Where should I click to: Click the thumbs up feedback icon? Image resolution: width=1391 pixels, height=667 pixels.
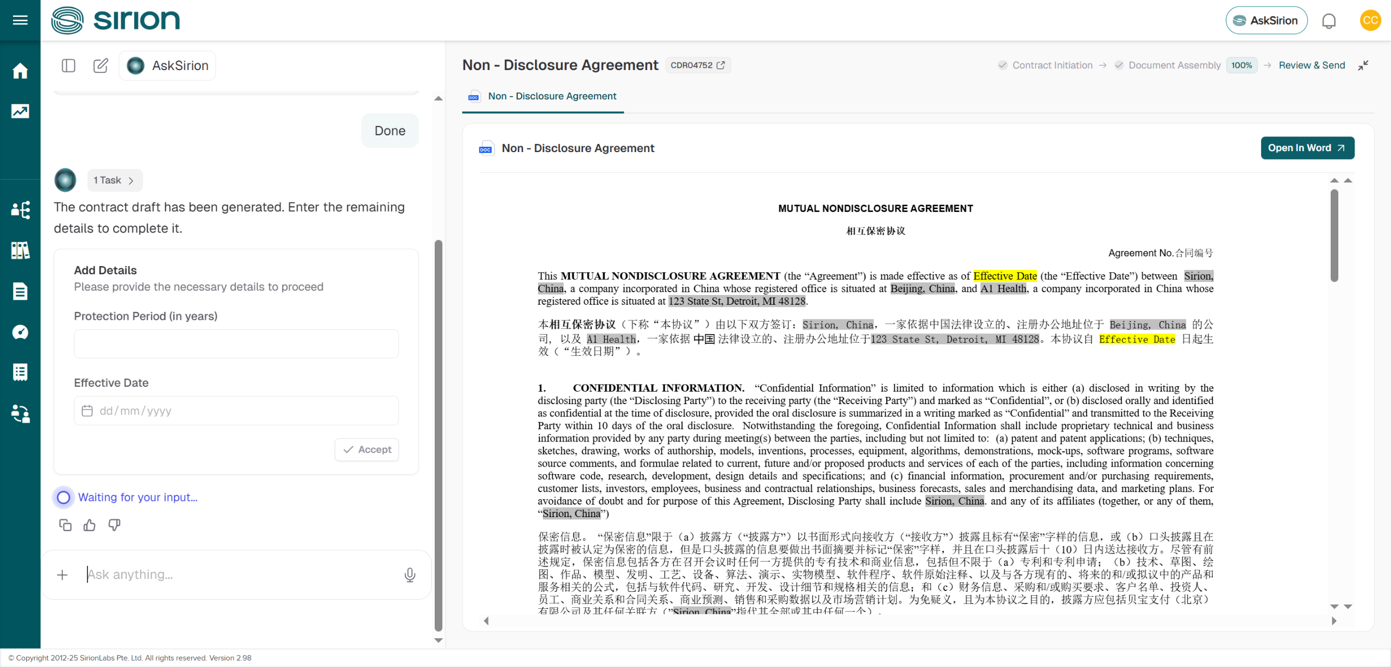click(x=90, y=525)
